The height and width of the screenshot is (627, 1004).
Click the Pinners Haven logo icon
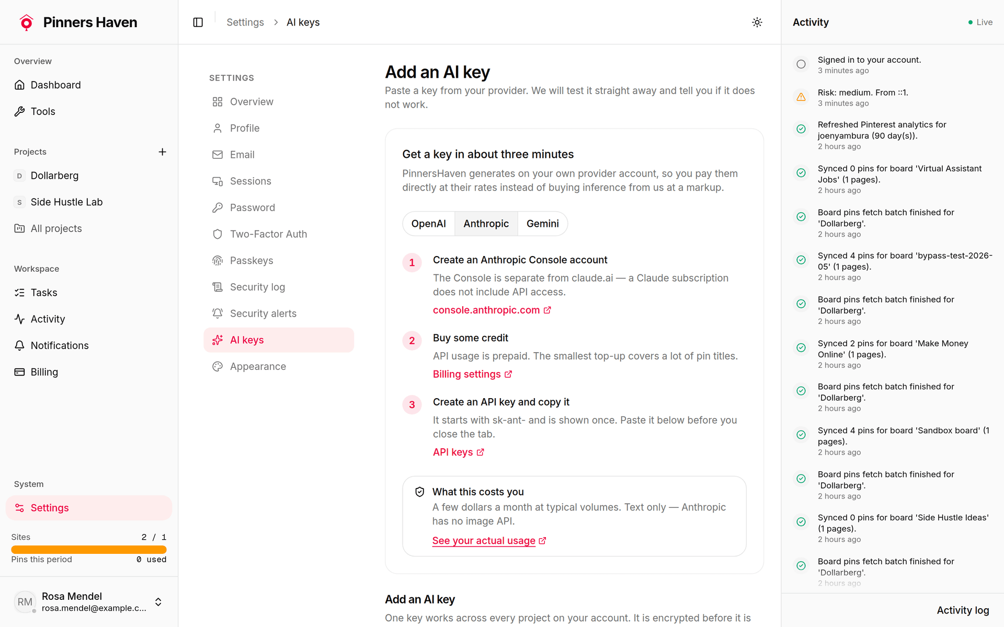(x=26, y=22)
